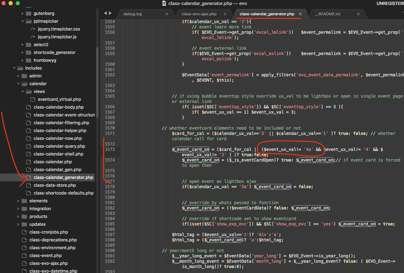Open class-shortcode-defaults.php file

pyautogui.click(x=63, y=193)
